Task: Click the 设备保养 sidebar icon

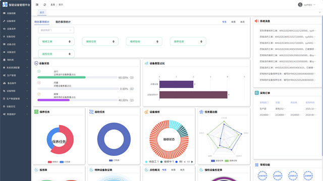Action: click(4, 29)
